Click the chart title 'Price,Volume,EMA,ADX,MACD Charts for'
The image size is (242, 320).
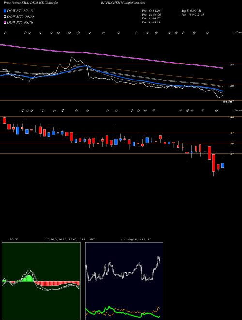click(30, 3)
